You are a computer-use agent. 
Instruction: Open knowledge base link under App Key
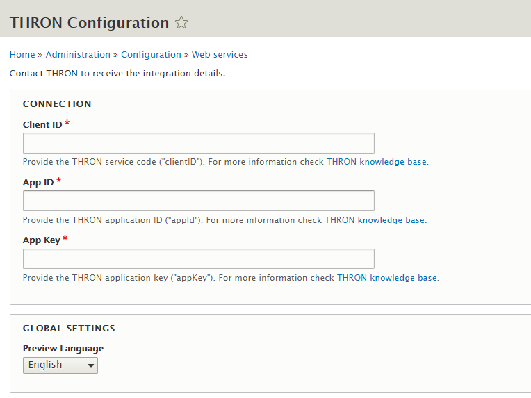coord(387,278)
